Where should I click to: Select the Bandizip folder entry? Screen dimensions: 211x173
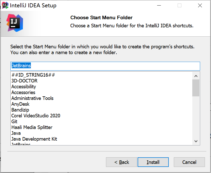pos(20,110)
